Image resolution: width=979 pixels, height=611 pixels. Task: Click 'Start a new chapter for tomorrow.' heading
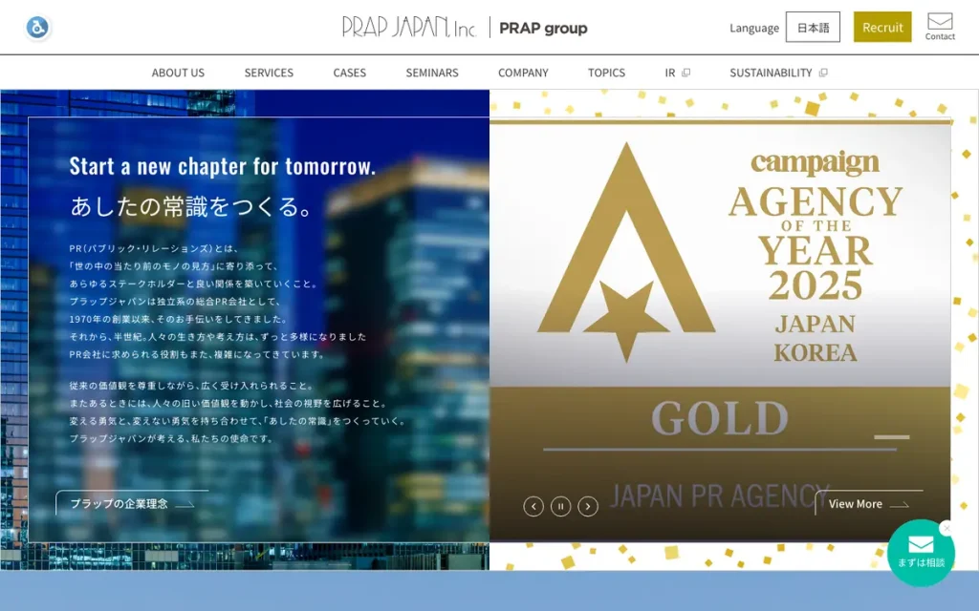coord(222,166)
